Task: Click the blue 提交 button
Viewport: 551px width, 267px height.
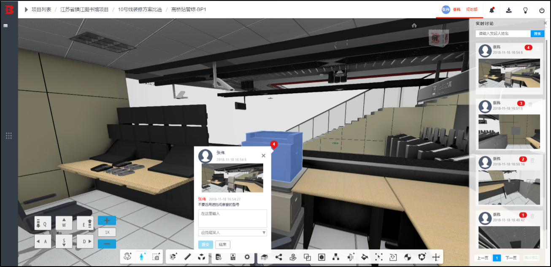Action: 205,245
